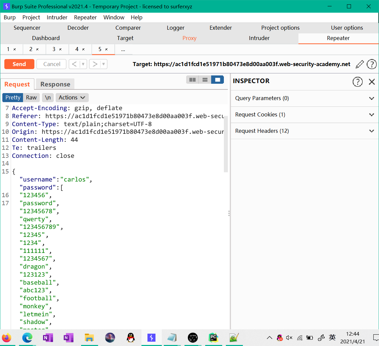Select Repeater request tab 1
The image size is (379, 346).
coord(8,49)
